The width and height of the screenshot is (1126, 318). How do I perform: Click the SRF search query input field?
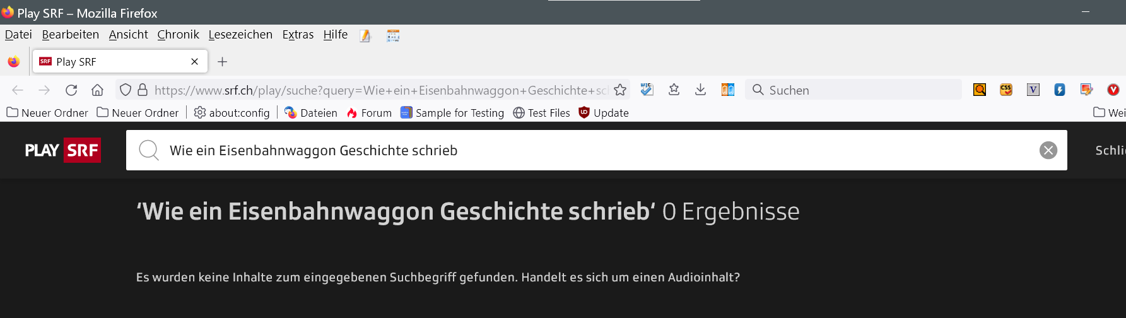[x=568, y=150]
